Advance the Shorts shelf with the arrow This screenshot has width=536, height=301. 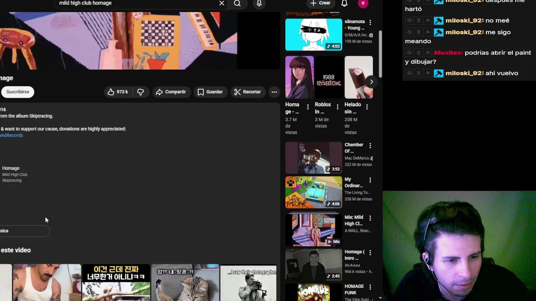(x=371, y=82)
